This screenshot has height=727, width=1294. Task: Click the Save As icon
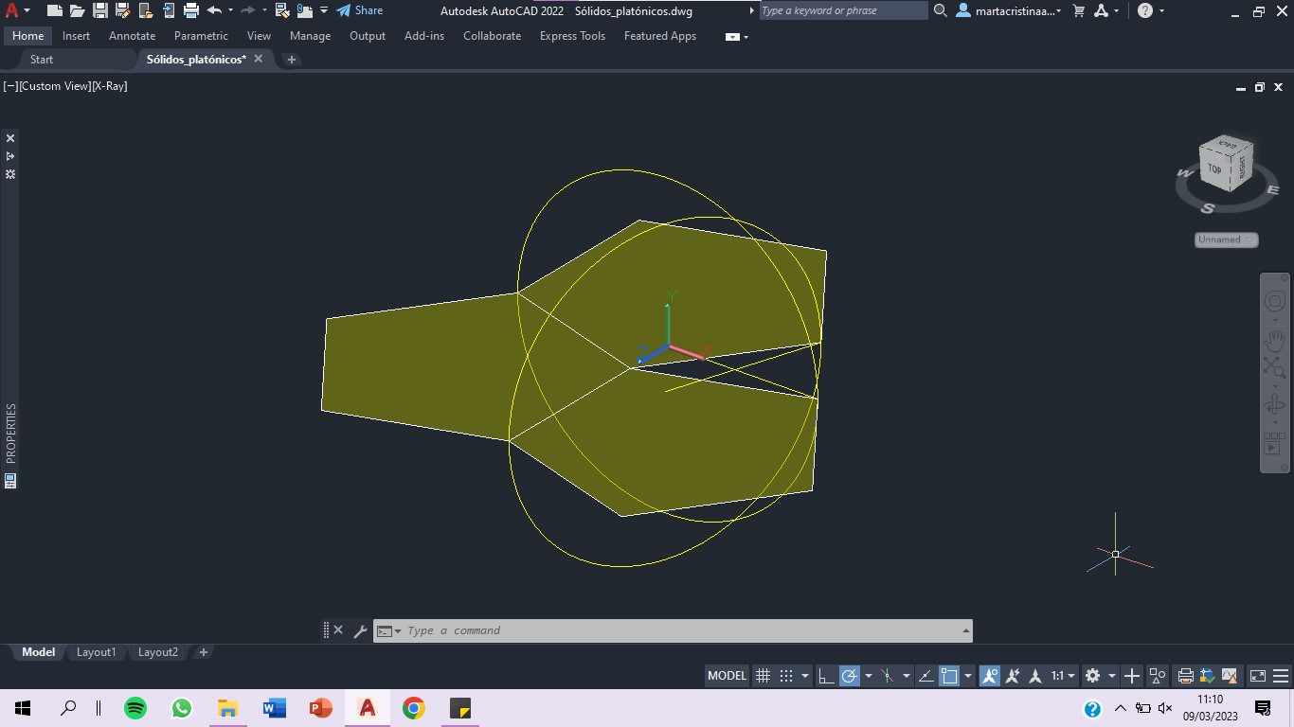pyautogui.click(x=122, y=10)
